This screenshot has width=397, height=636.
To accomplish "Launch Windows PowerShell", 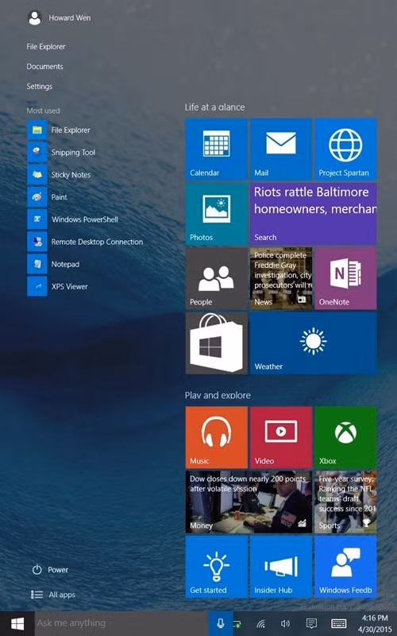I will (73, 219).
